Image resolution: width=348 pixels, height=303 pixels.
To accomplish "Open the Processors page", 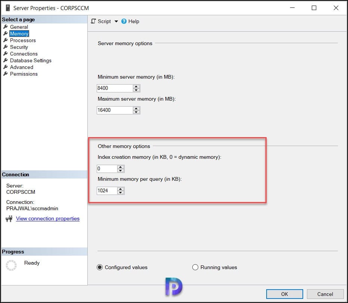I will [23, 40].
